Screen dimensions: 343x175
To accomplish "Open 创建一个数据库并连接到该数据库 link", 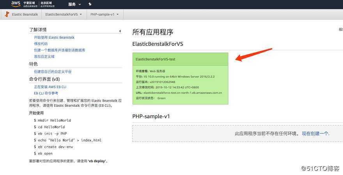I will 60,50.
